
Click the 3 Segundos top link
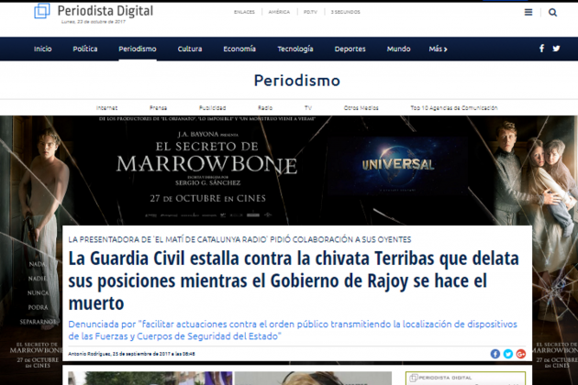[x=345, y=12]
